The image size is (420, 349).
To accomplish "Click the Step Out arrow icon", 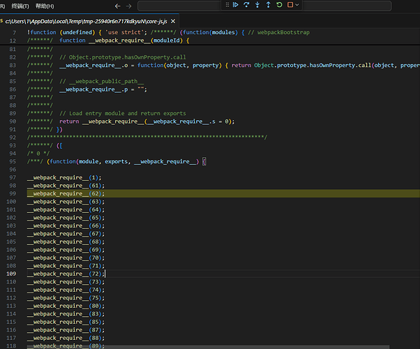I will pyautogui.click(x=268, y=5).
